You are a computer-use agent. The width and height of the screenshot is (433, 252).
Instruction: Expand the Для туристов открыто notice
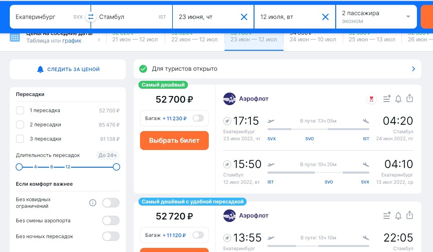pos(413,69)
